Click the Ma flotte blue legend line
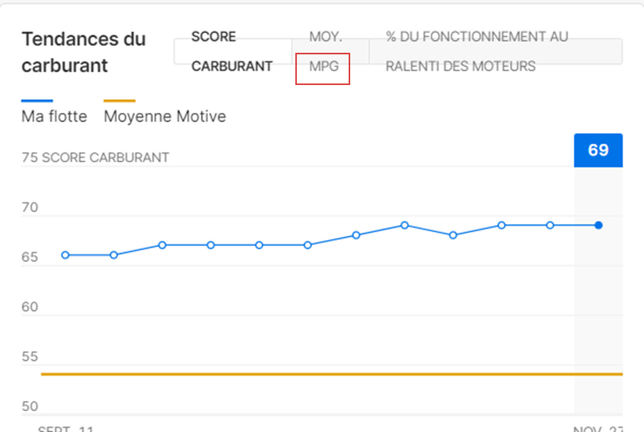 pos(37,101)
